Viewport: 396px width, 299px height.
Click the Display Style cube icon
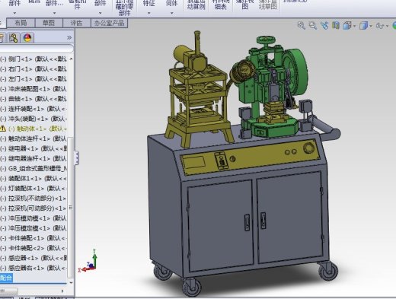pyautogui.click(x=364, y=26)
